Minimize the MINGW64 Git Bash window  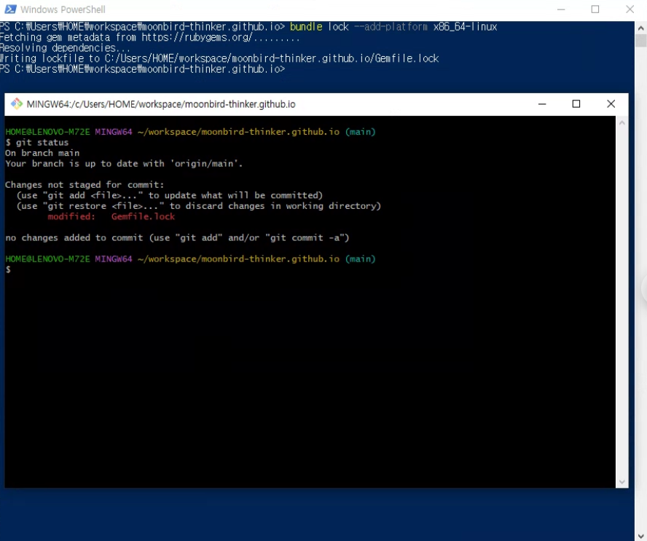pos(542,104)
